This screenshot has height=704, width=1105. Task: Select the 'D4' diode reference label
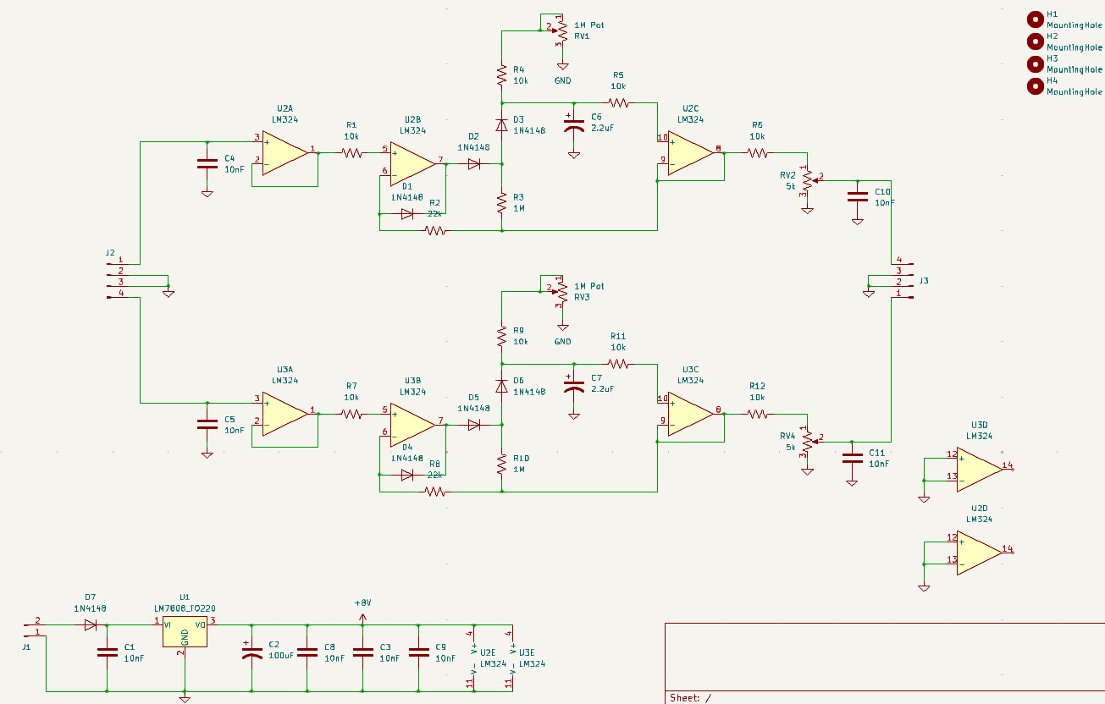pyautogui.click(x=406, y=446)
